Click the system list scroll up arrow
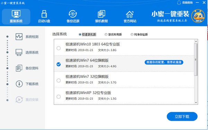The image size is (208, 130). pyautogui.click(x=196, y=42)
